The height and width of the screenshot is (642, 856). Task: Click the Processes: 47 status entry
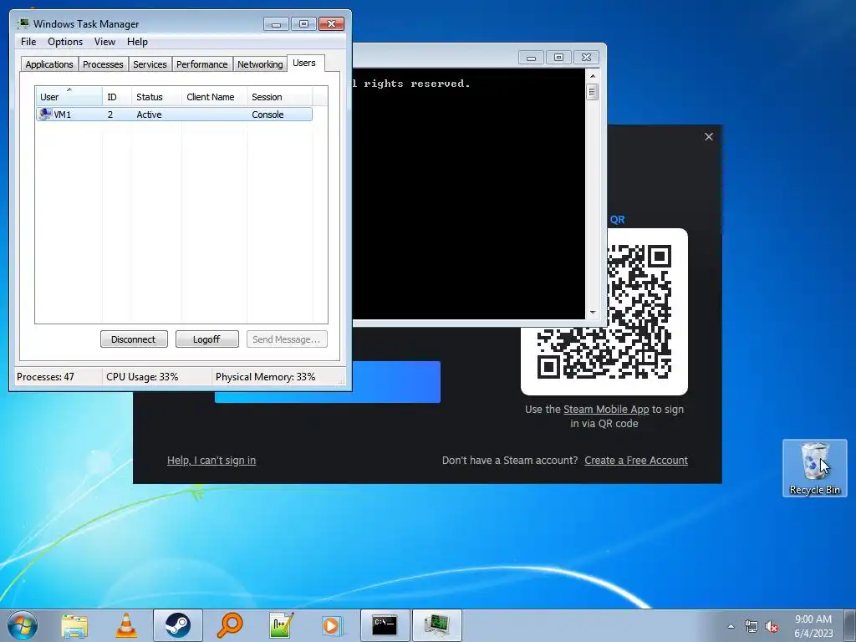click(x=45, y=377)
